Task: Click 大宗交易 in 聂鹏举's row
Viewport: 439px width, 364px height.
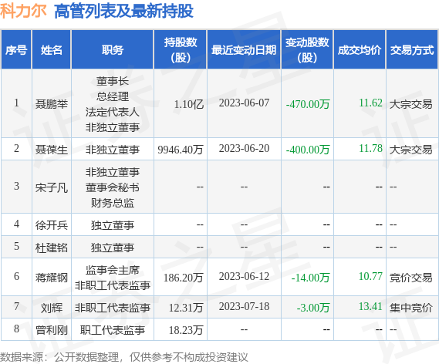Action: (411, 104)
